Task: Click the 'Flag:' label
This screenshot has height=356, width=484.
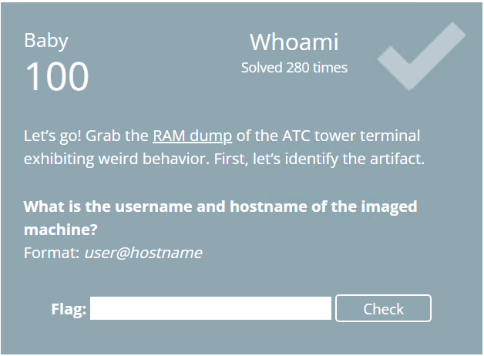Action: (69, 309)
